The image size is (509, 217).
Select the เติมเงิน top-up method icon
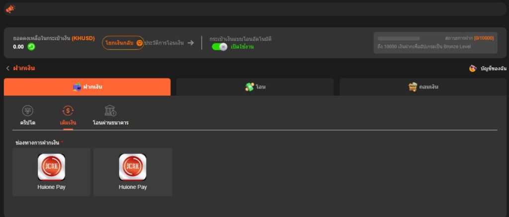pos(68,111)
